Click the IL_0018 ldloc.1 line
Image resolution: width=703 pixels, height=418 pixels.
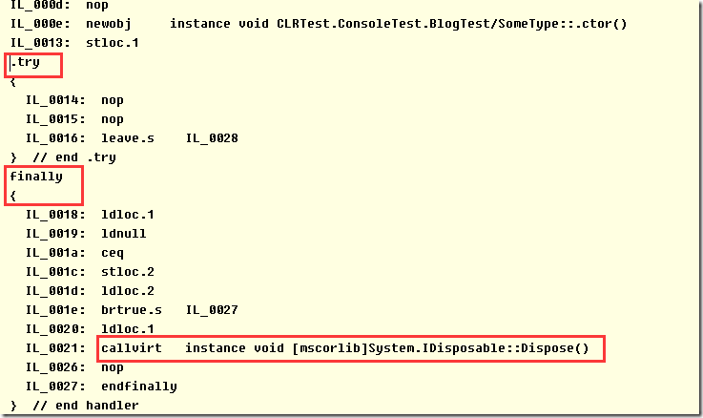[x=90, y=215]
